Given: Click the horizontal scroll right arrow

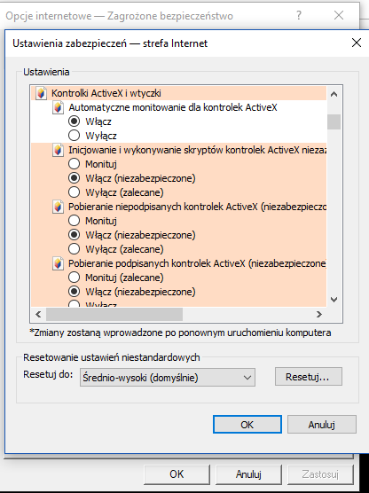Looking at the screenshot, I should click(x=319, y=314).
